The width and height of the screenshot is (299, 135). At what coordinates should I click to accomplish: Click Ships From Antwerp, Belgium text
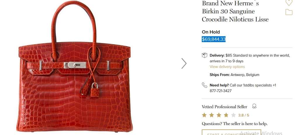point(234,75)
